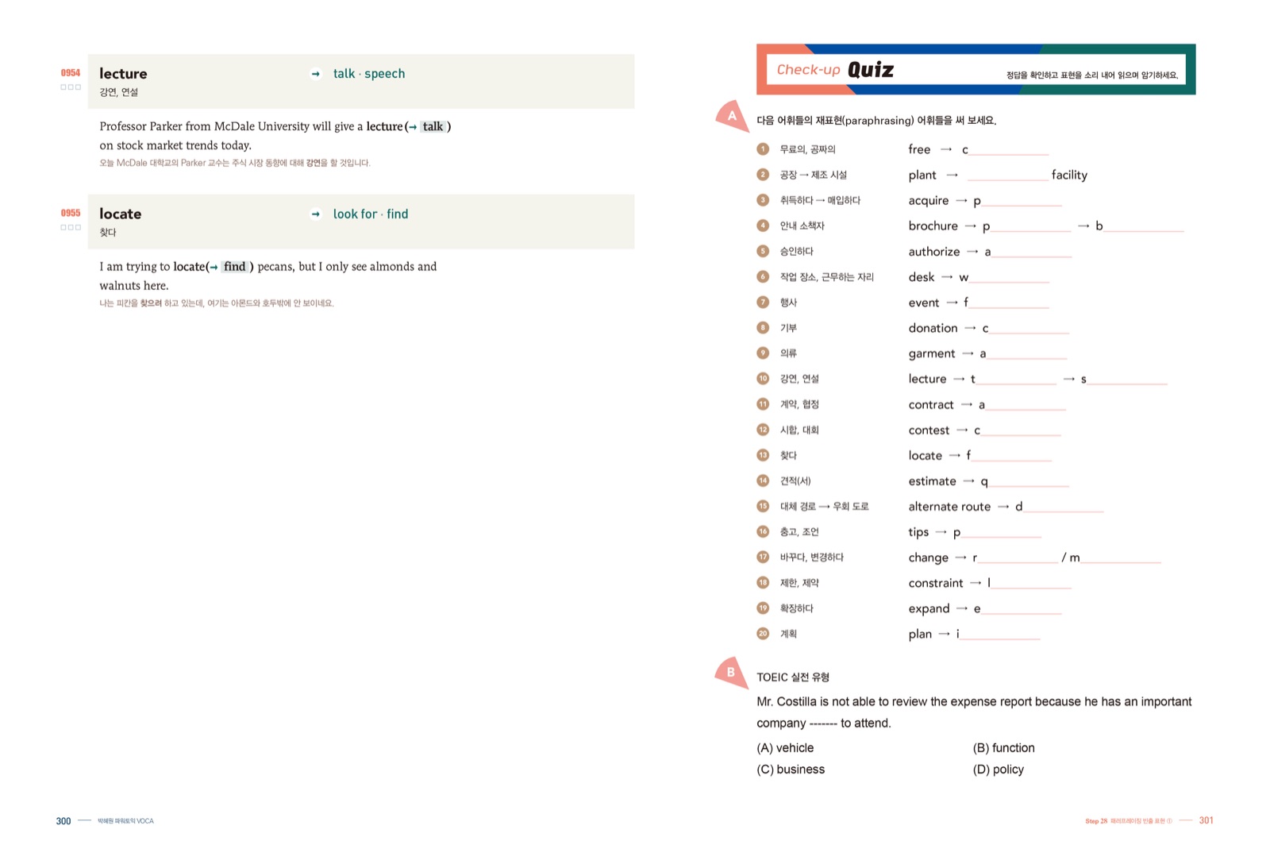The image size is (1270, 868).
Task: Click page number 301 in the footer
Action: pos(1206,820)
